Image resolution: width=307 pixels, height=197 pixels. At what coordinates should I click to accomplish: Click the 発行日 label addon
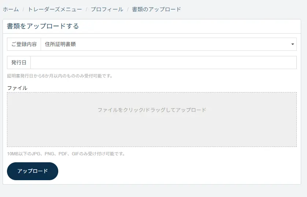coord(19,62)
